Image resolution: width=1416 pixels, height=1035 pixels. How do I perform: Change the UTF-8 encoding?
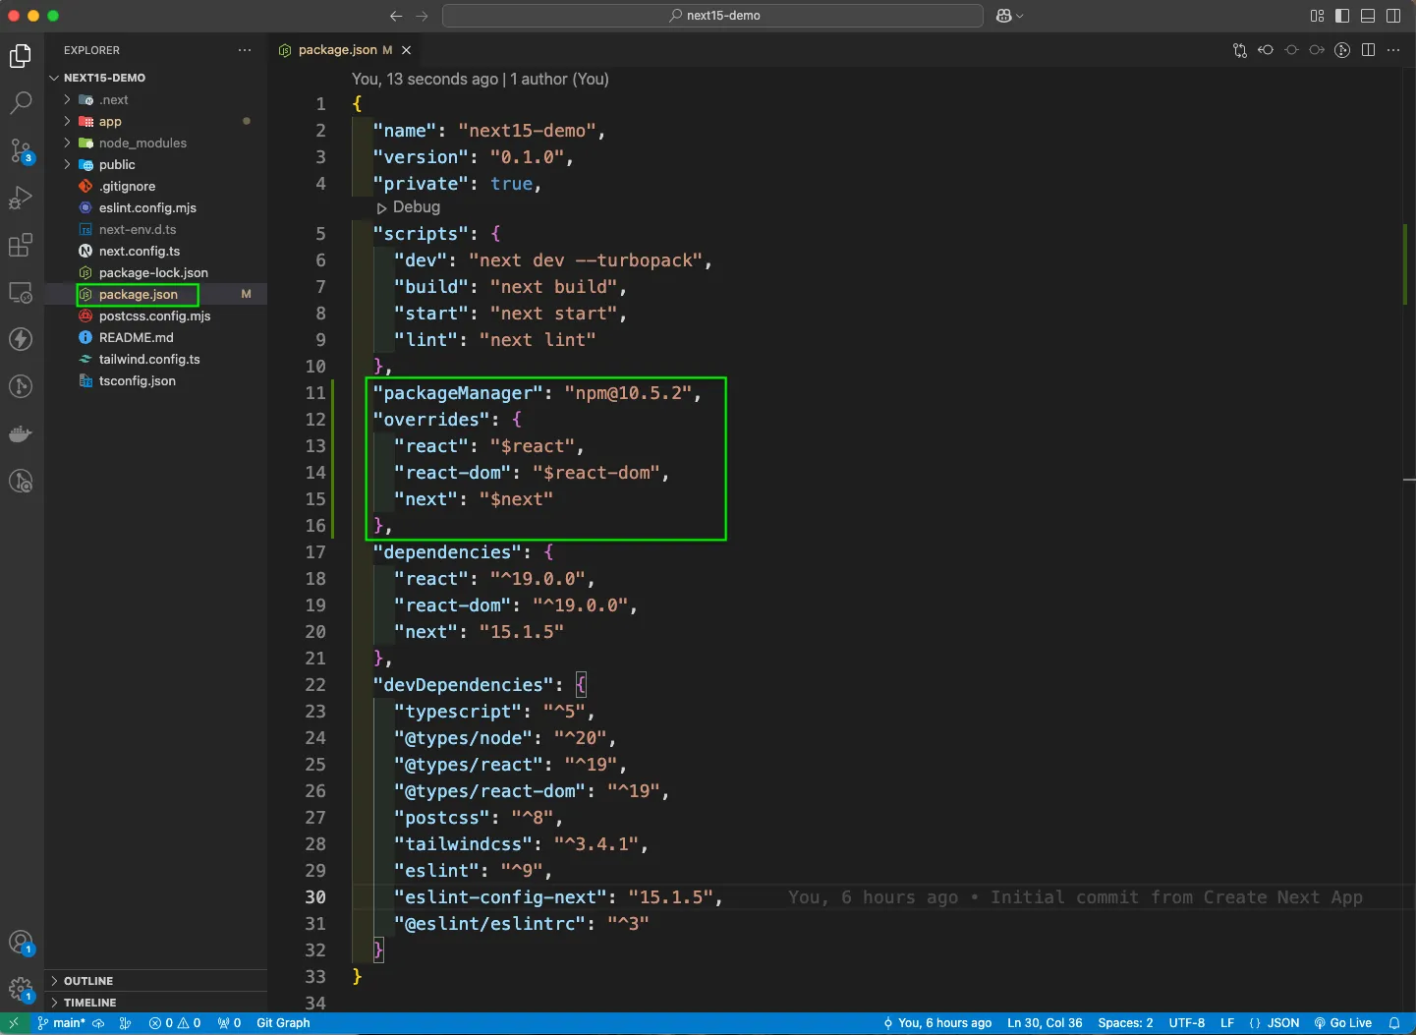[x=1186, y=1023]
